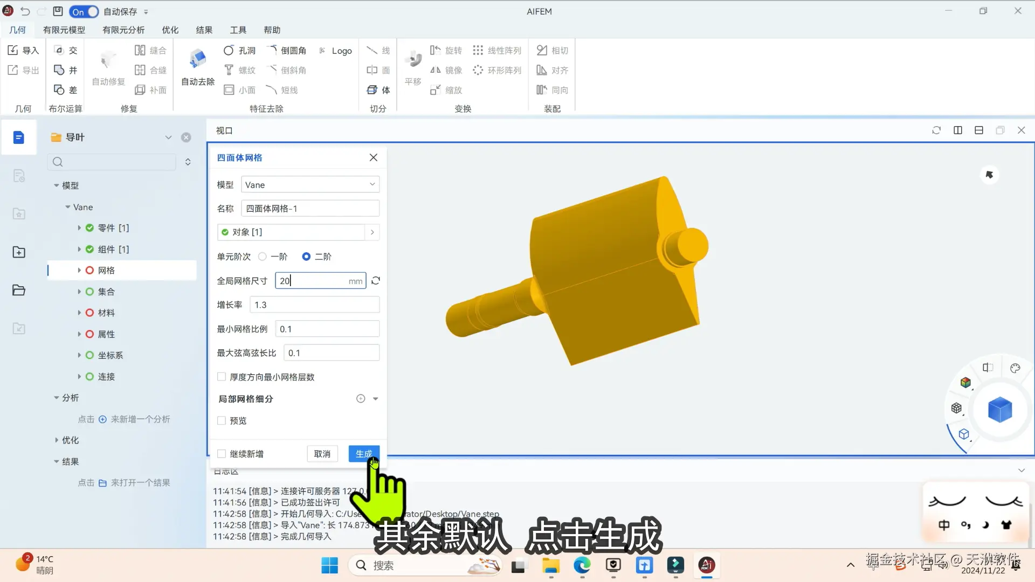Select the 体 body split tool
This screenshot has width=1035, height=582.
coord(378,90)
